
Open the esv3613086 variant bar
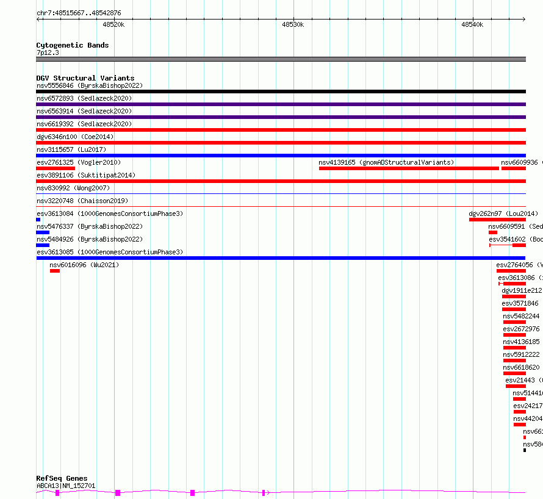coord(512,284)
